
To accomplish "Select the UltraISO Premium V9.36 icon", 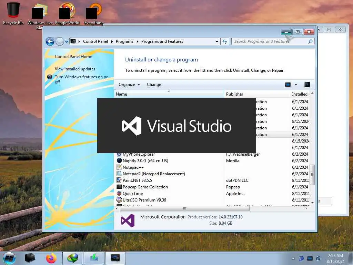I will [x=119, y=200].
